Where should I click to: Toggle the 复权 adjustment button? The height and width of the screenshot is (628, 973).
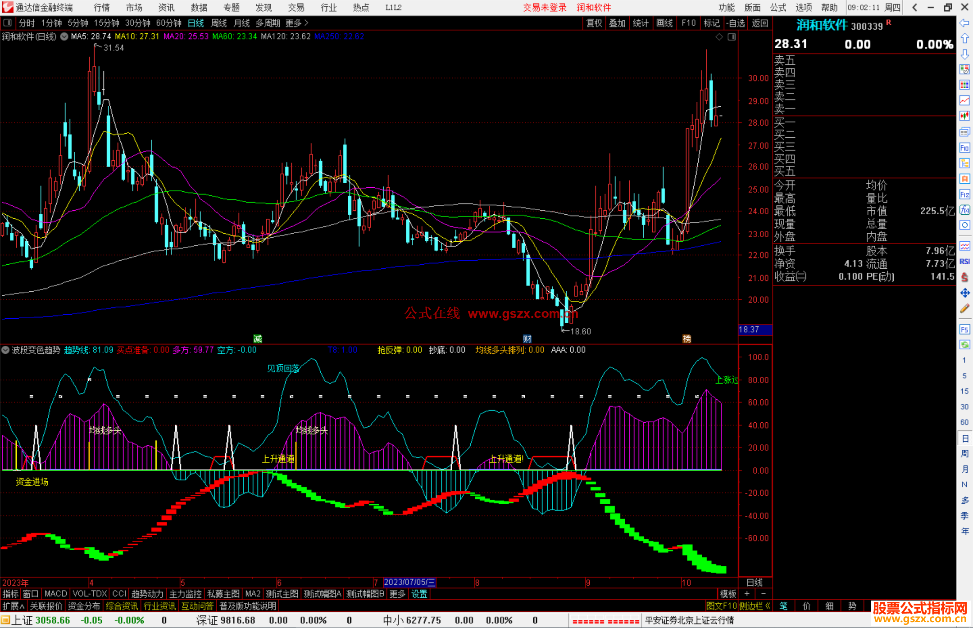(x=594, y=23)
